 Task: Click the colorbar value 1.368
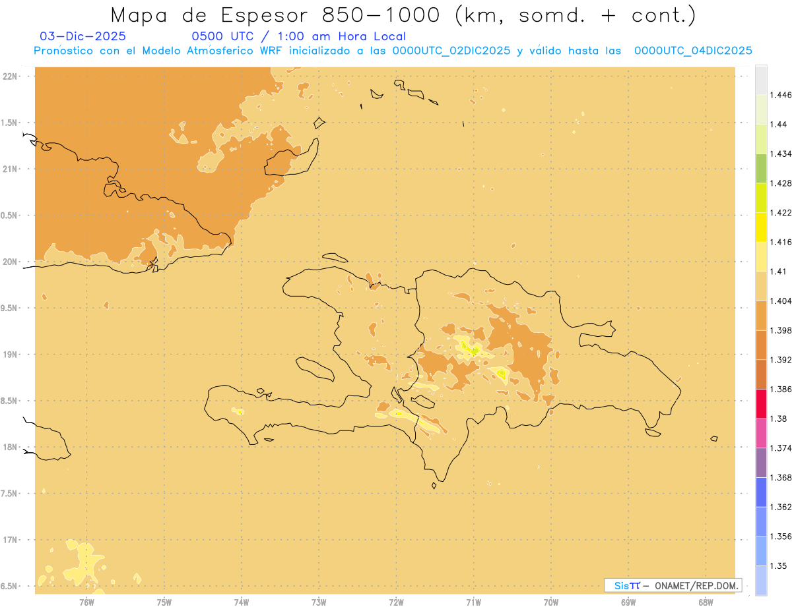click(x=781, y=477)
